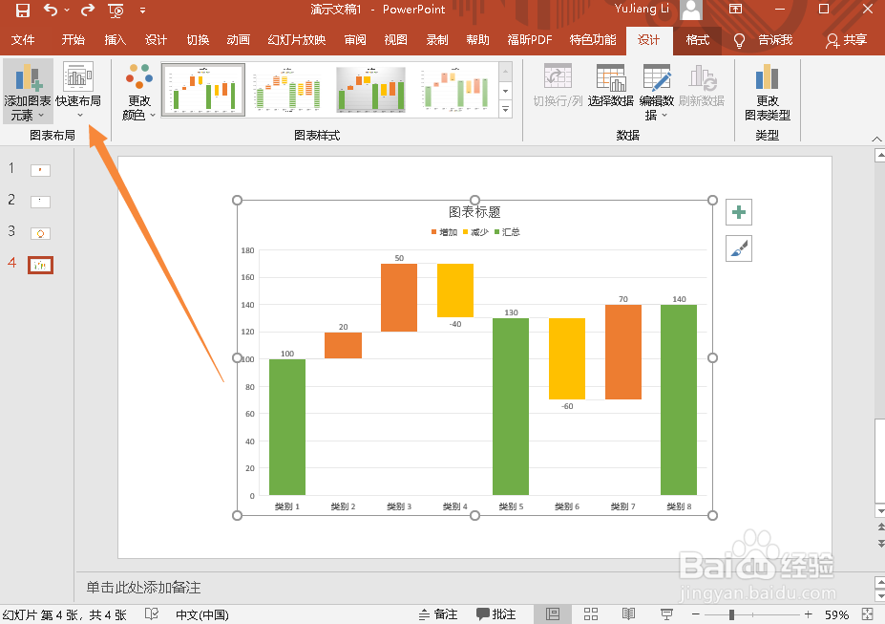This screenshot has height=624, width=885.
Task: Click the 共享 share button
Action: click(846, 40)
